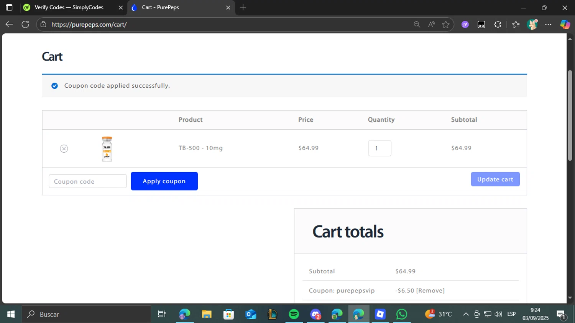This screenshot has width=575, height=323.
Task: Open the volume control icon
Action: click(498, 314)
